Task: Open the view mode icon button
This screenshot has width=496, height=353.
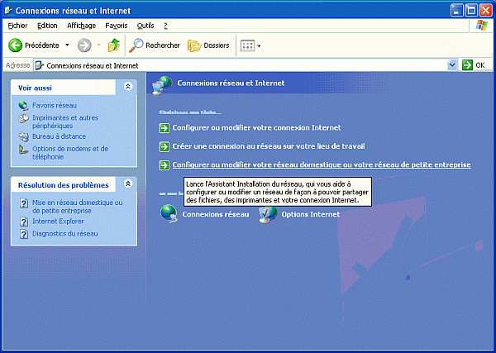Action: point(247,45)
